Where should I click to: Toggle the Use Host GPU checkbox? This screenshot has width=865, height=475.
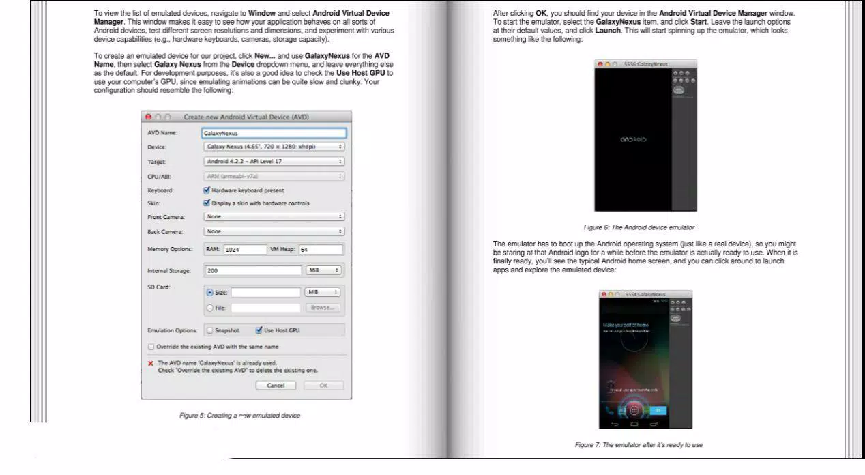click(259, 330)
